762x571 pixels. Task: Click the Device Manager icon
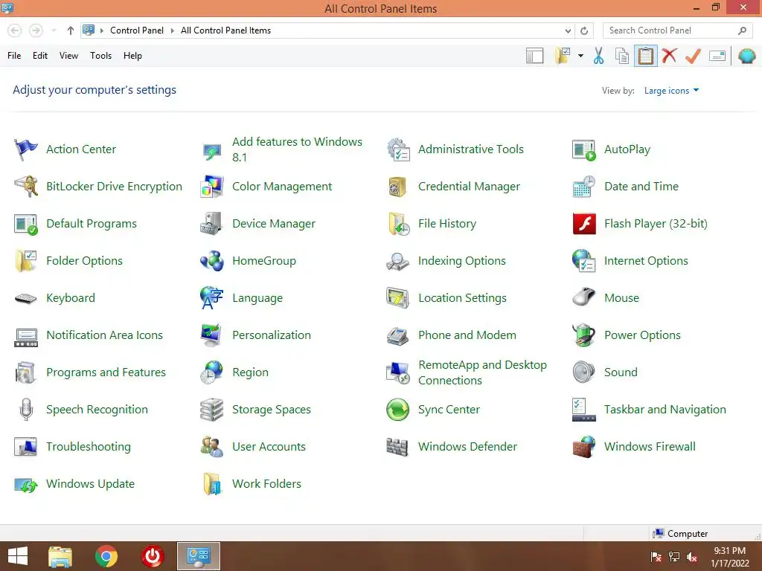click(212, 224)
